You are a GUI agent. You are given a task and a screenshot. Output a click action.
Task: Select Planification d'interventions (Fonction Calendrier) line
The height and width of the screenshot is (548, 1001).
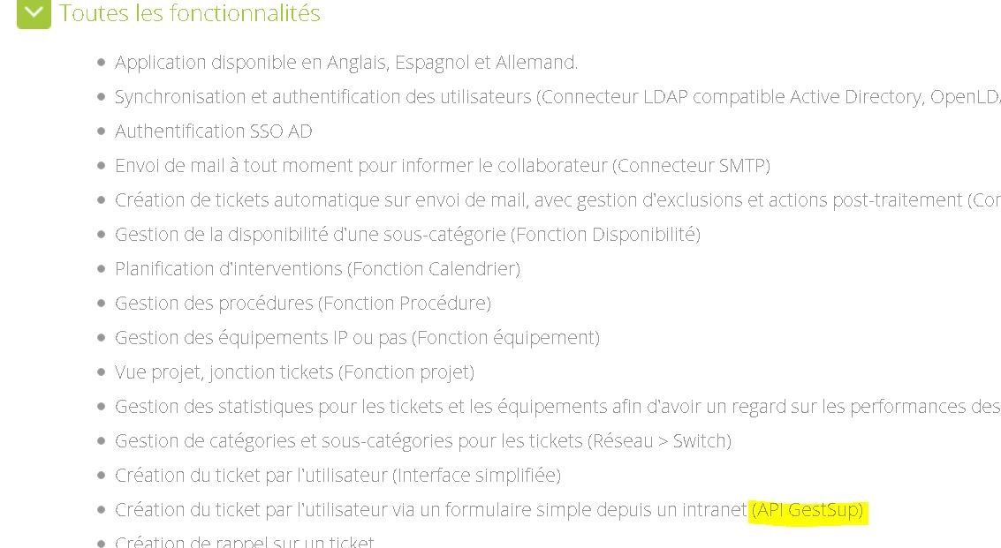click(317, 269)
